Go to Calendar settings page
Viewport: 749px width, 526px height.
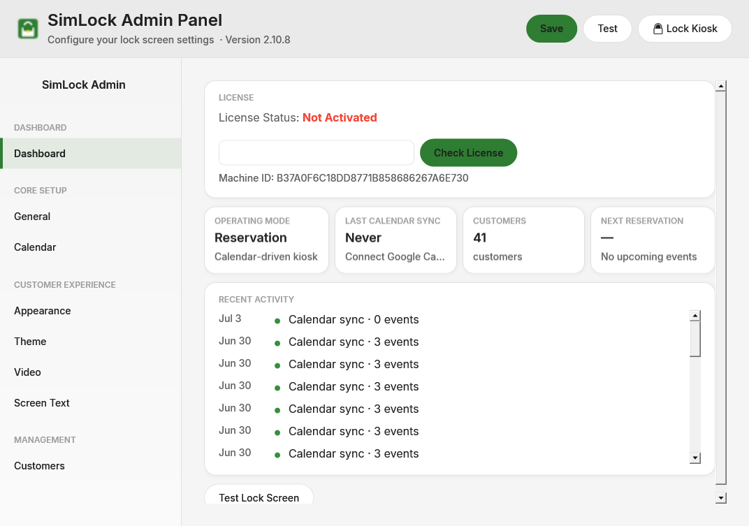[91, 247]
